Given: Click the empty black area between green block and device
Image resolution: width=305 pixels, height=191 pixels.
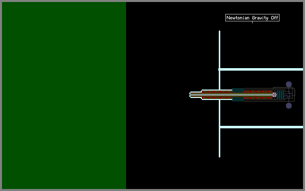Looking at the screenshot, I should click(157, 95).
